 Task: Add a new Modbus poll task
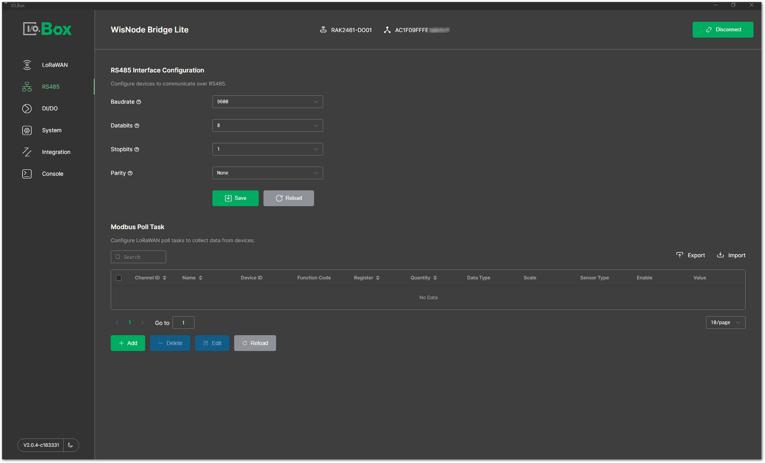pyautogui.click(x=128, y=343)
